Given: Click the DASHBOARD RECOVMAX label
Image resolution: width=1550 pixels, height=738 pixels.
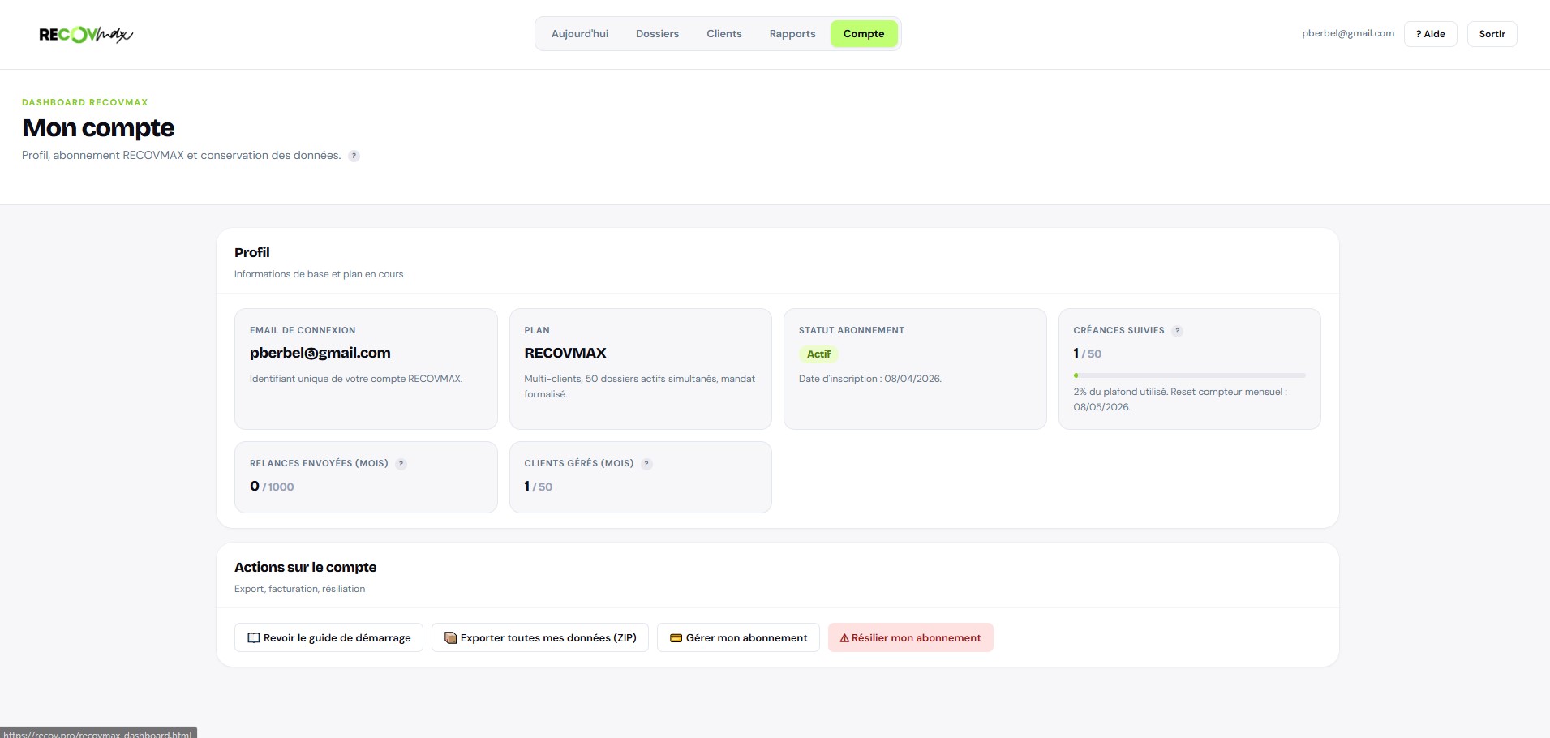Looking at the screenshot, I should 85,102.
